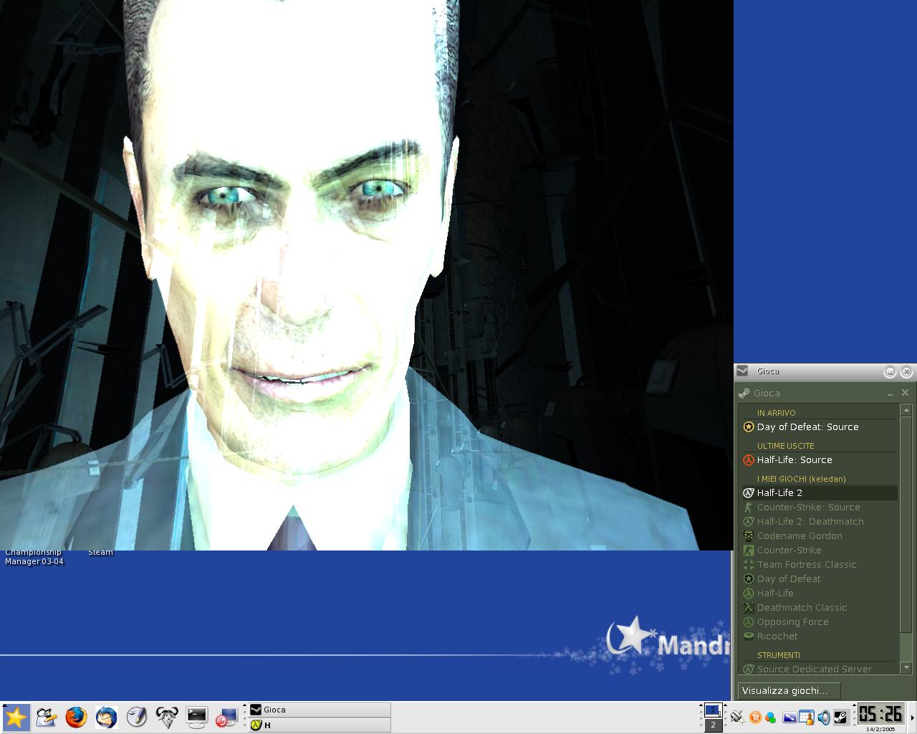
Task: Select Day of Defeat: Source
Action: click(820, 426)
